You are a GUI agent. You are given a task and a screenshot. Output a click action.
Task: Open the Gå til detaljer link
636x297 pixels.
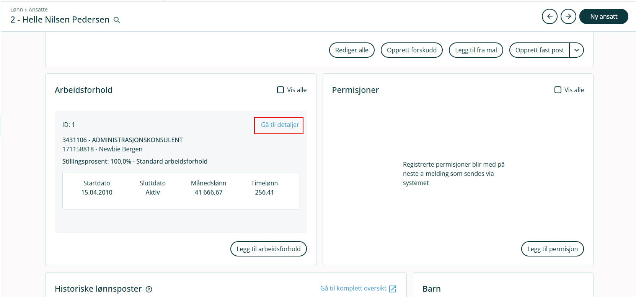(280, 125)
